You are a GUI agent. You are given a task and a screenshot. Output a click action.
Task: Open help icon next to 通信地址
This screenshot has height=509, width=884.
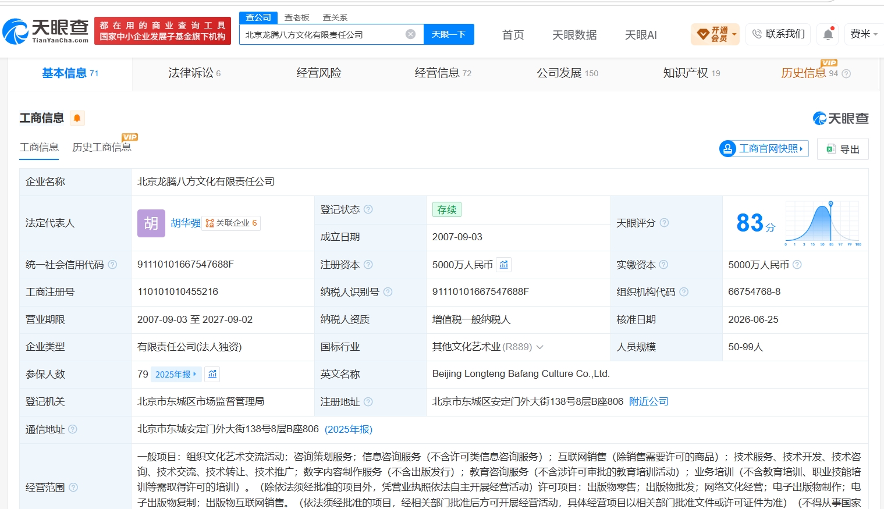pos(73,429)
